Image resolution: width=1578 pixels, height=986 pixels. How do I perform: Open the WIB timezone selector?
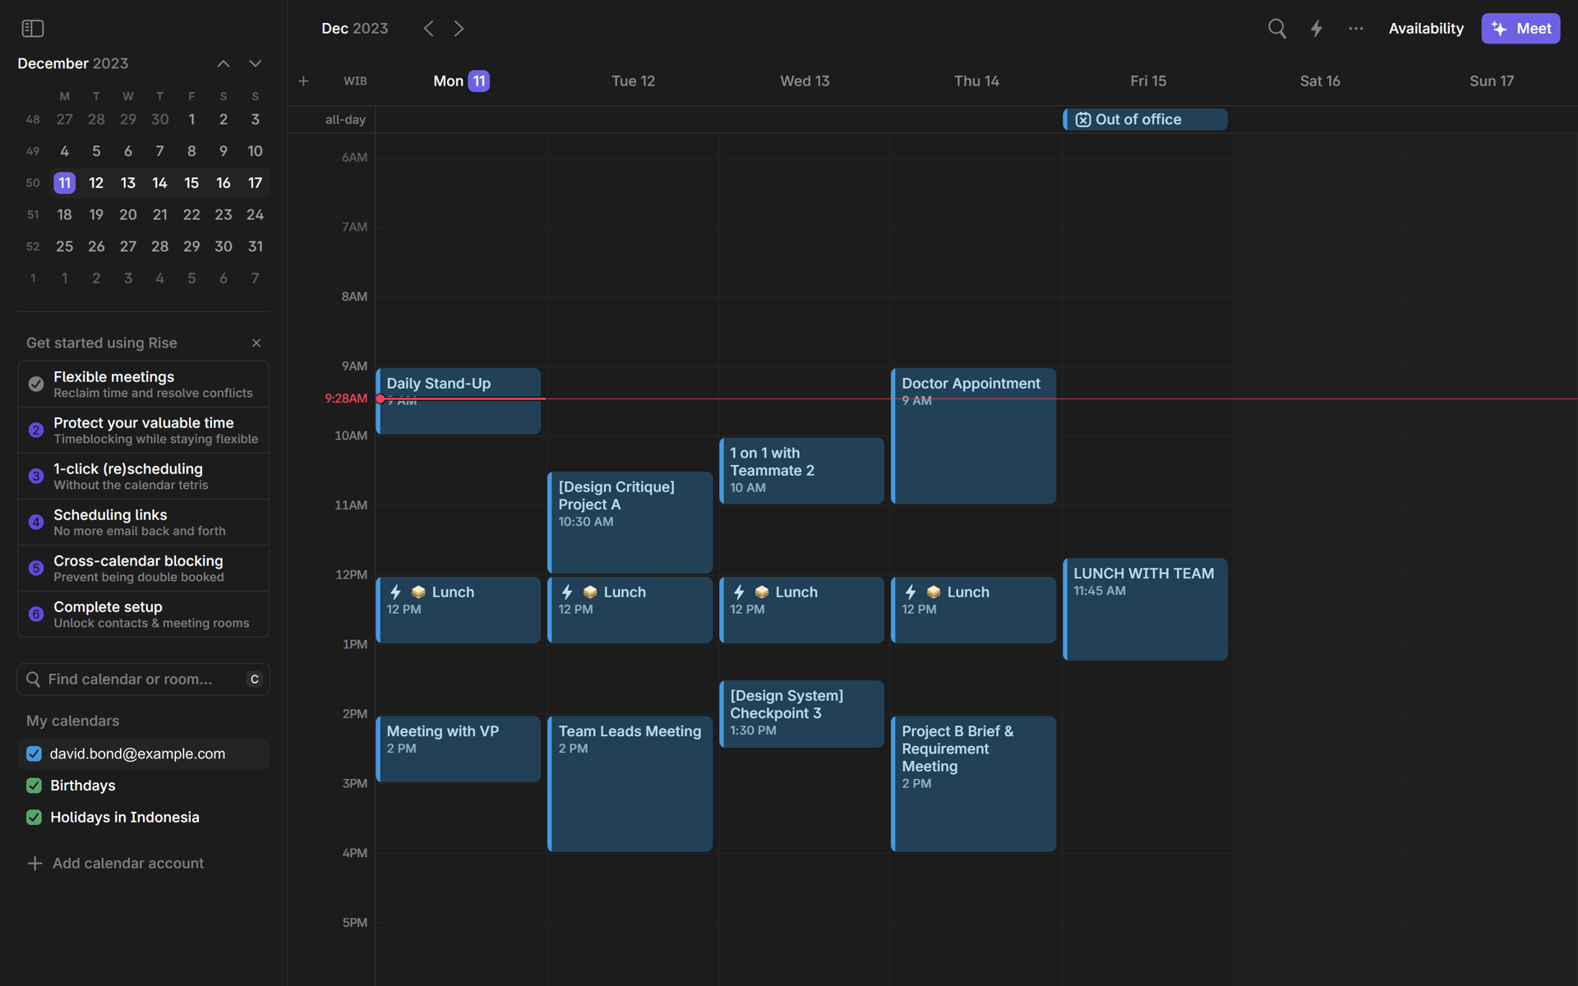click(355, 81)
